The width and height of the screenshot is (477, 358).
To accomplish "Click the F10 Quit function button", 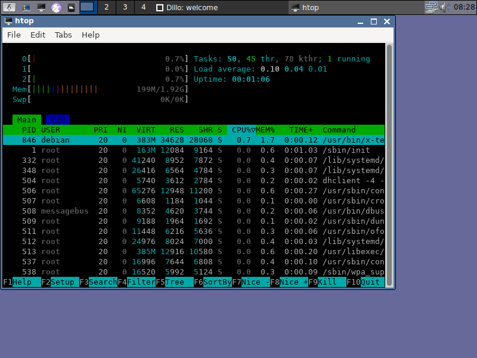I will 366,282.
